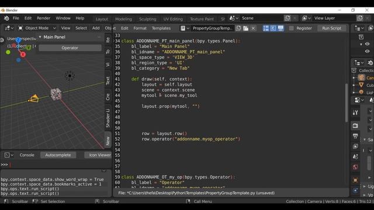Select the Light icon in outliner
The width and height of the screenshot is (374, 210).
coord(361,92)
